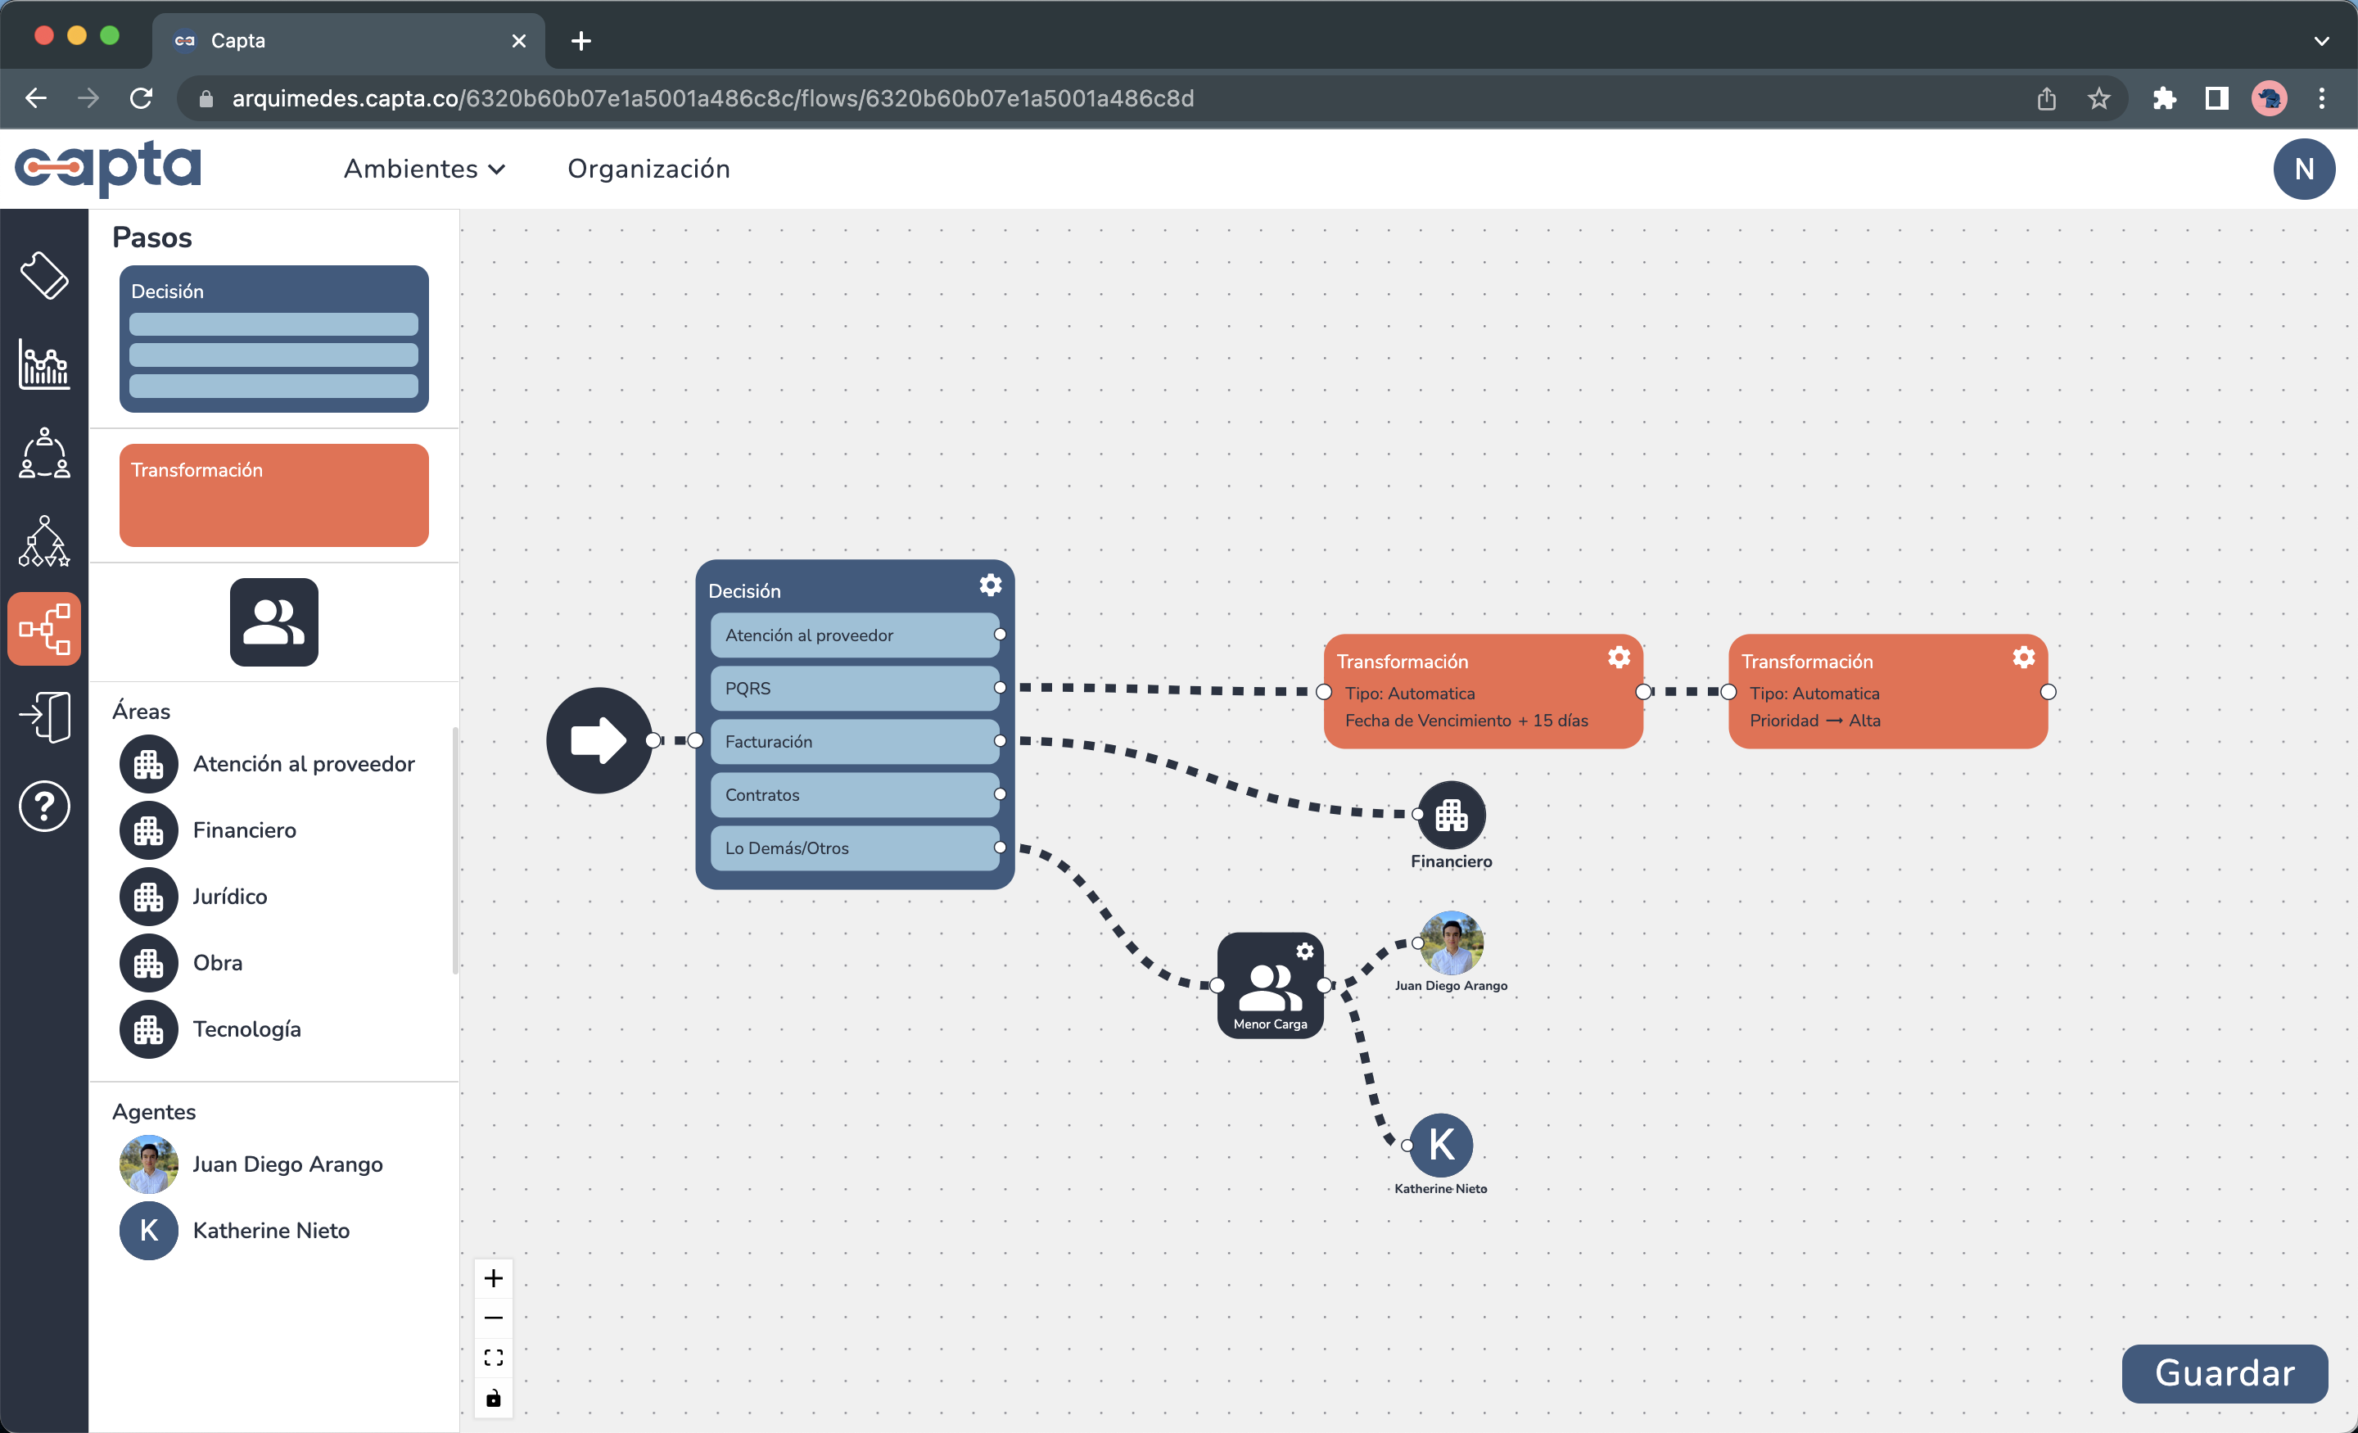Switch to the Organización menu item
Image resolution: width=2358 pixels, height=1433 pixels.
point(648,169)
